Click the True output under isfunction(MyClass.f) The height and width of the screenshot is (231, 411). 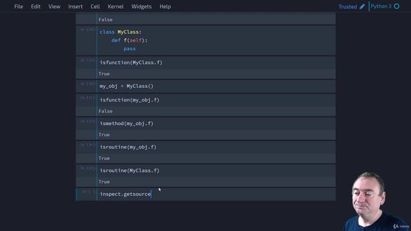(104, 74)
